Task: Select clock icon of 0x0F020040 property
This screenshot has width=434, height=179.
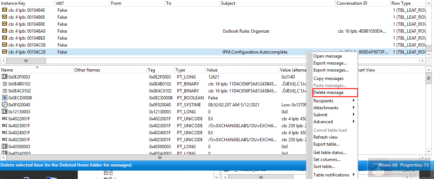Action: coord(4,105)
